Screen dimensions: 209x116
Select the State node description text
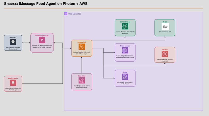pos(125,83)
